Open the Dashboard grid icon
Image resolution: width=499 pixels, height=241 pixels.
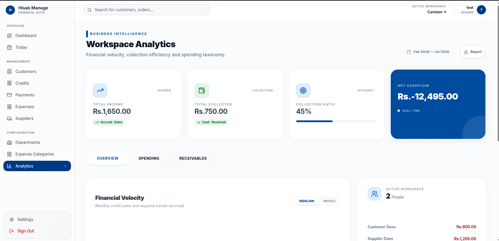(9, 36)
